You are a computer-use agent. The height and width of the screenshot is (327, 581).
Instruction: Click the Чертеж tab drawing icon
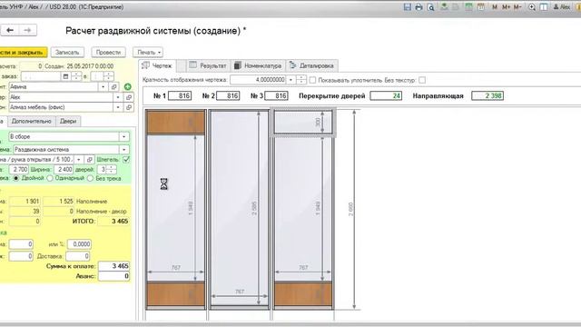point(145,65)
